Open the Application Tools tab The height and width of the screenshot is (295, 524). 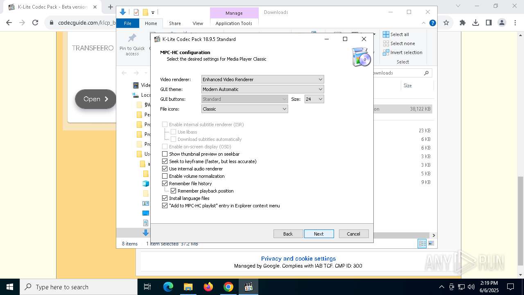(x=234, y=23)
